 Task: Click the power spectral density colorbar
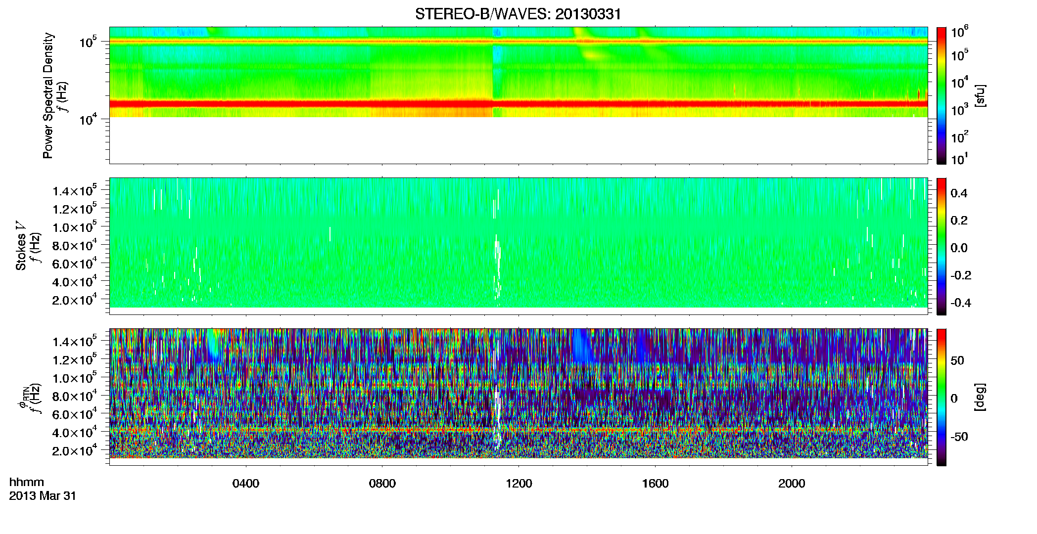pyautogui.click(x=942, y=95)
